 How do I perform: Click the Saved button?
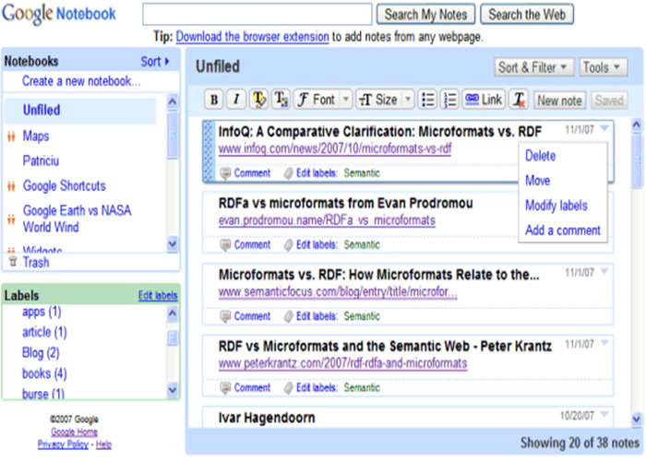[x=609, y=100]
